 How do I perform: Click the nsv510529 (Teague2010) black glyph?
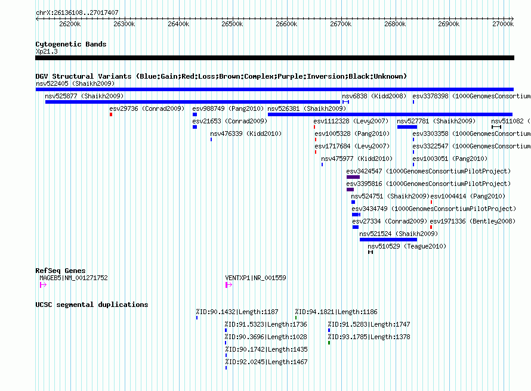370,252
